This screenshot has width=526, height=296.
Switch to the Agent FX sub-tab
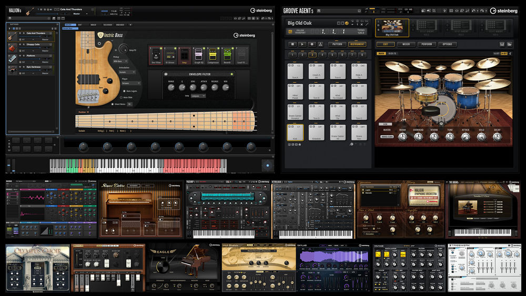tap(392, 54)
